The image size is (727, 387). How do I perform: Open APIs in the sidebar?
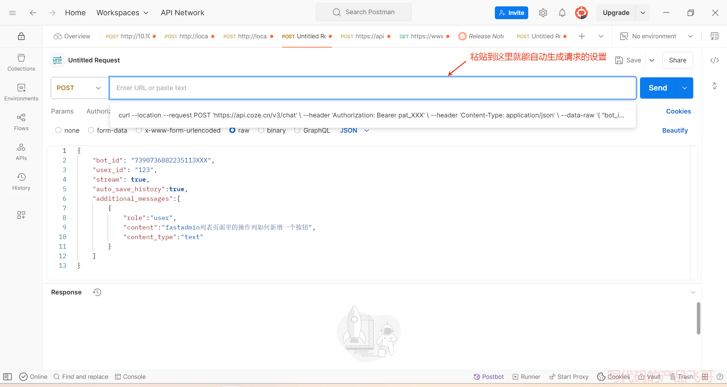(x=21, y=152)
